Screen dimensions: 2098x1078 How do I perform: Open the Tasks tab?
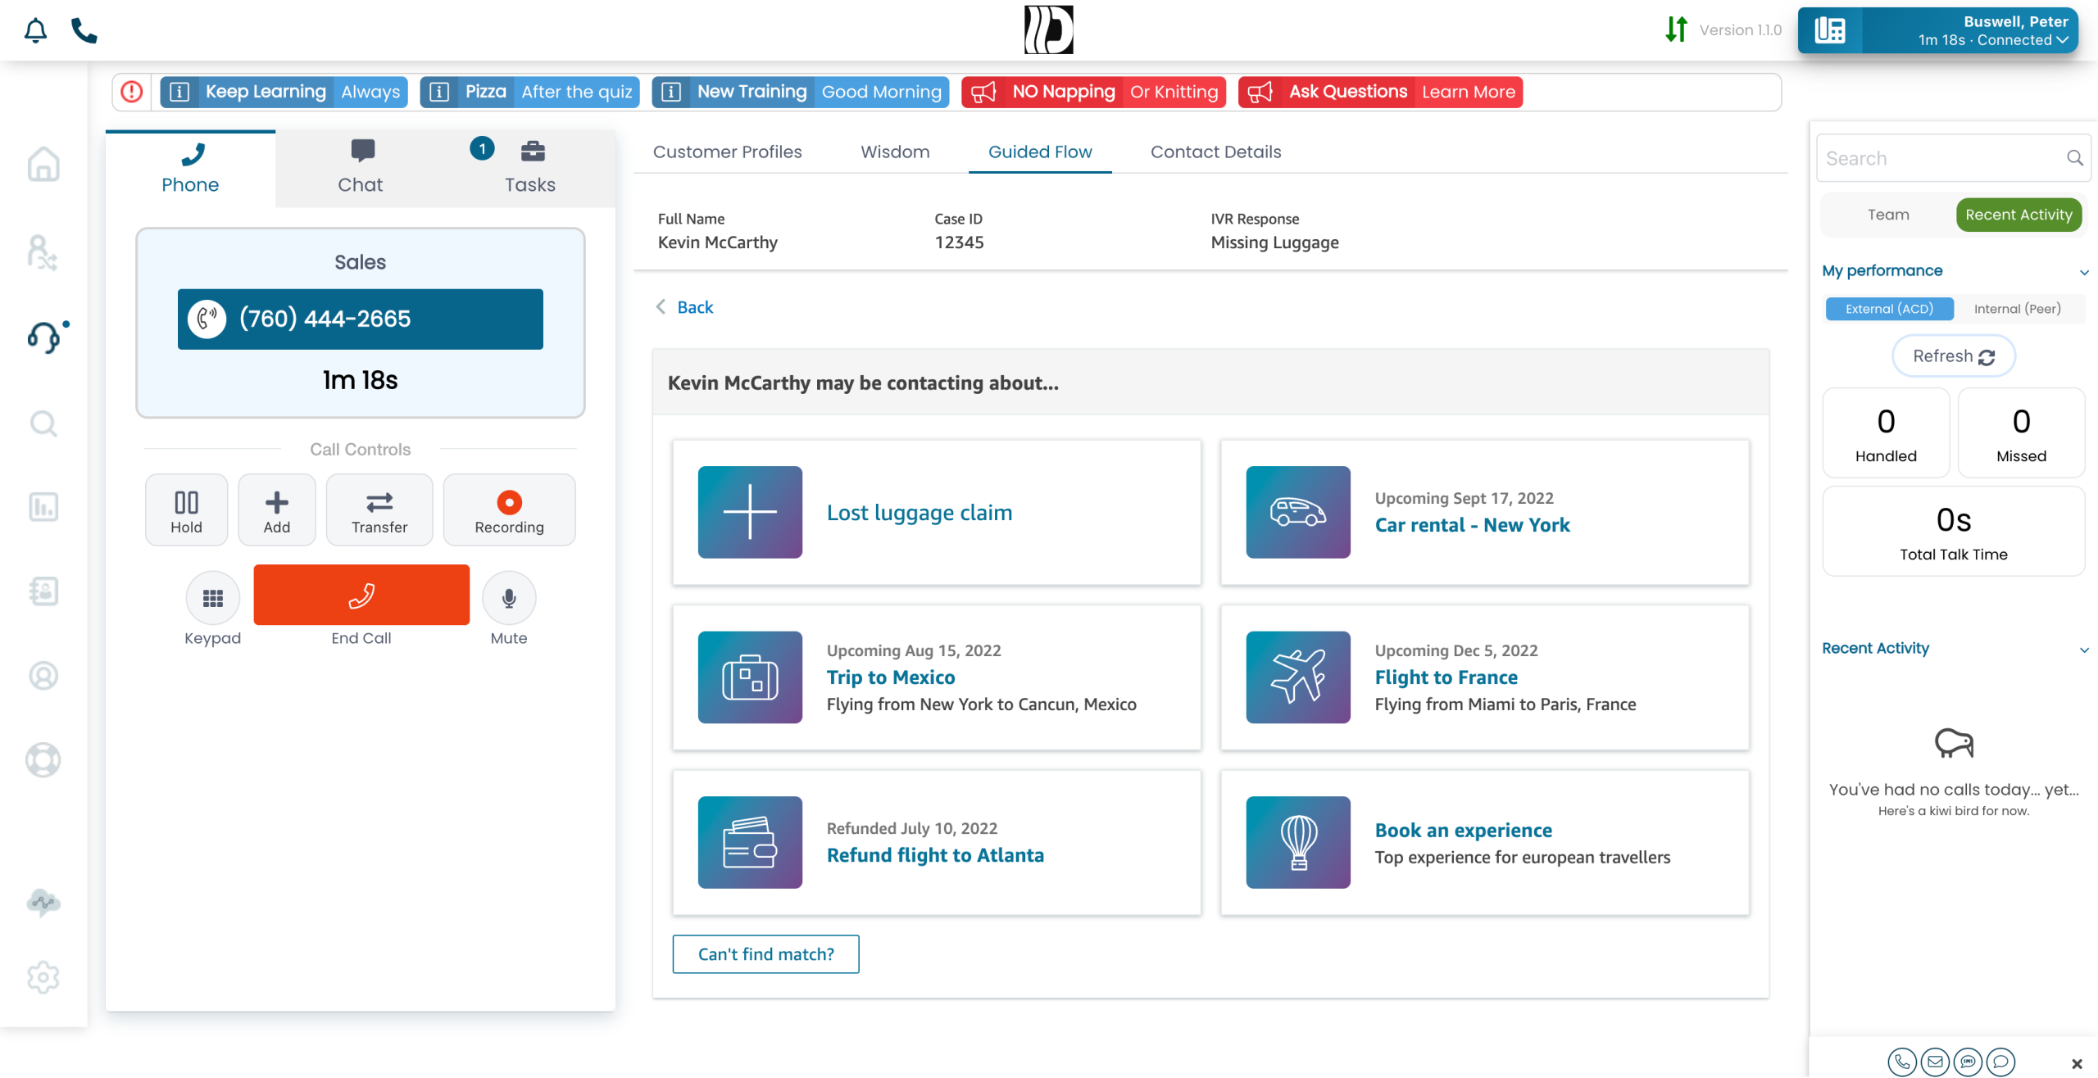(x=530, y=168)
